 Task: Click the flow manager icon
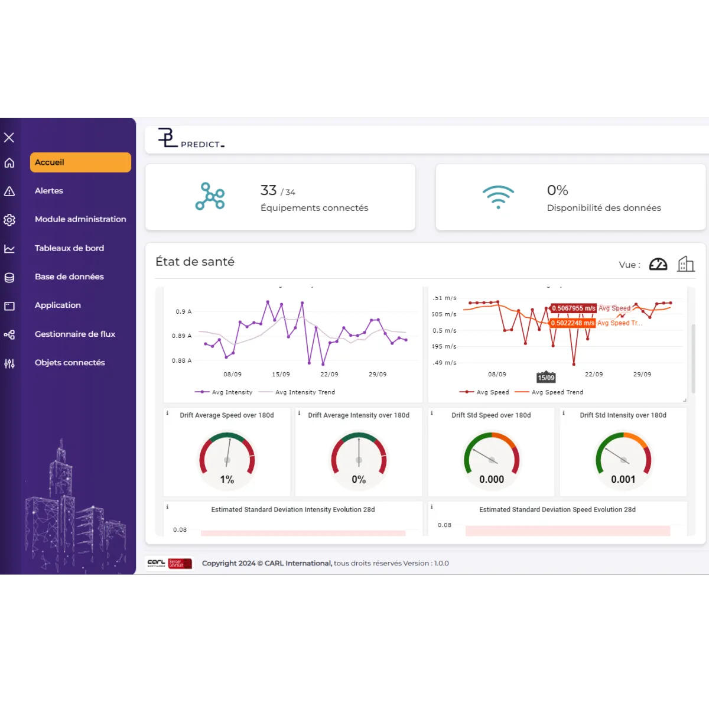click(x=9, y=335)
